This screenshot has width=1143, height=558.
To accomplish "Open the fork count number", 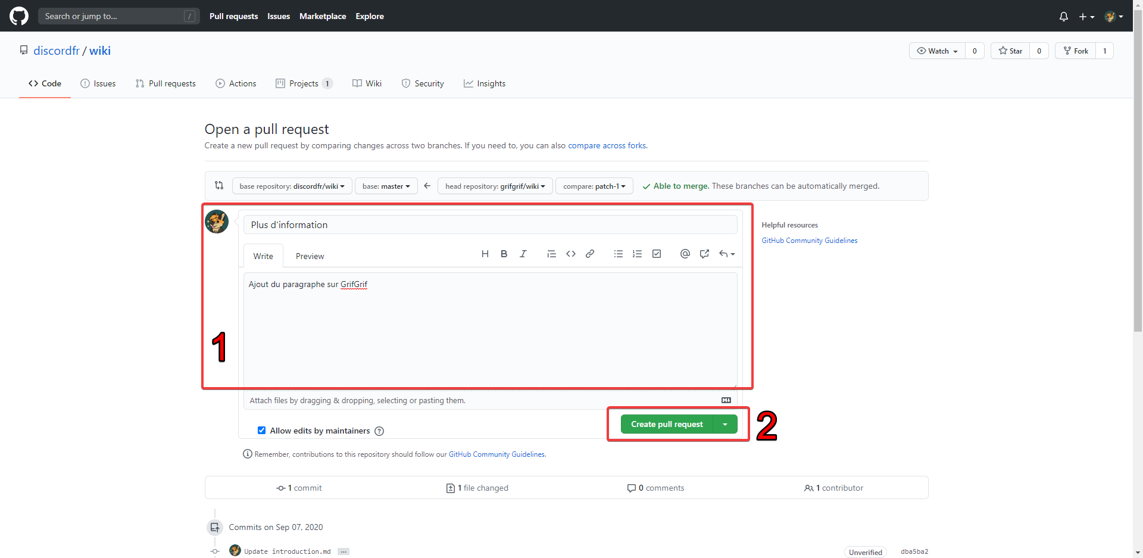I will (1105, 51).
